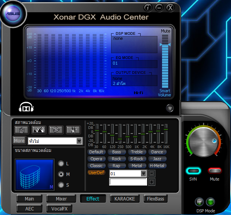Apply the Classic EQ preset
231x215 pixels.
96,166
